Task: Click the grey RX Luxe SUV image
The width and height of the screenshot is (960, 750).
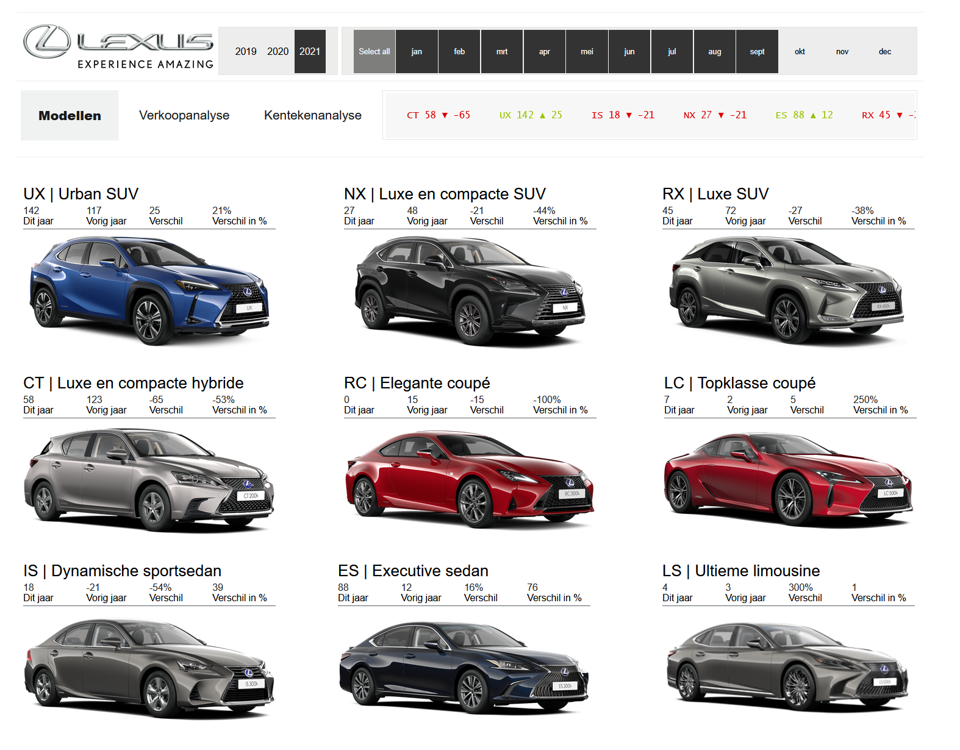Action: coord(787,290)
